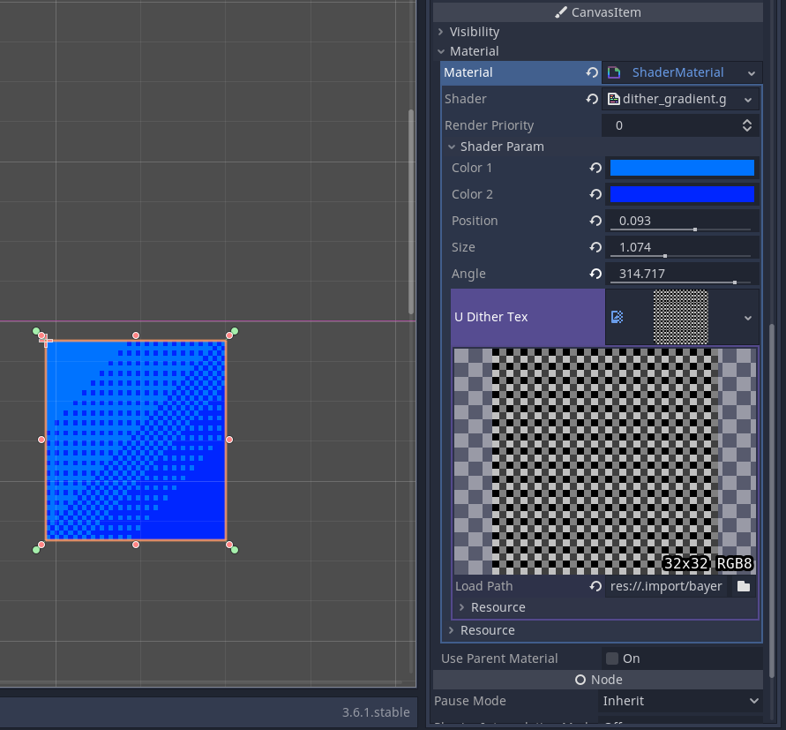Collapse the Shader Param section
786x730 pixels.
(x=452, y=147)
